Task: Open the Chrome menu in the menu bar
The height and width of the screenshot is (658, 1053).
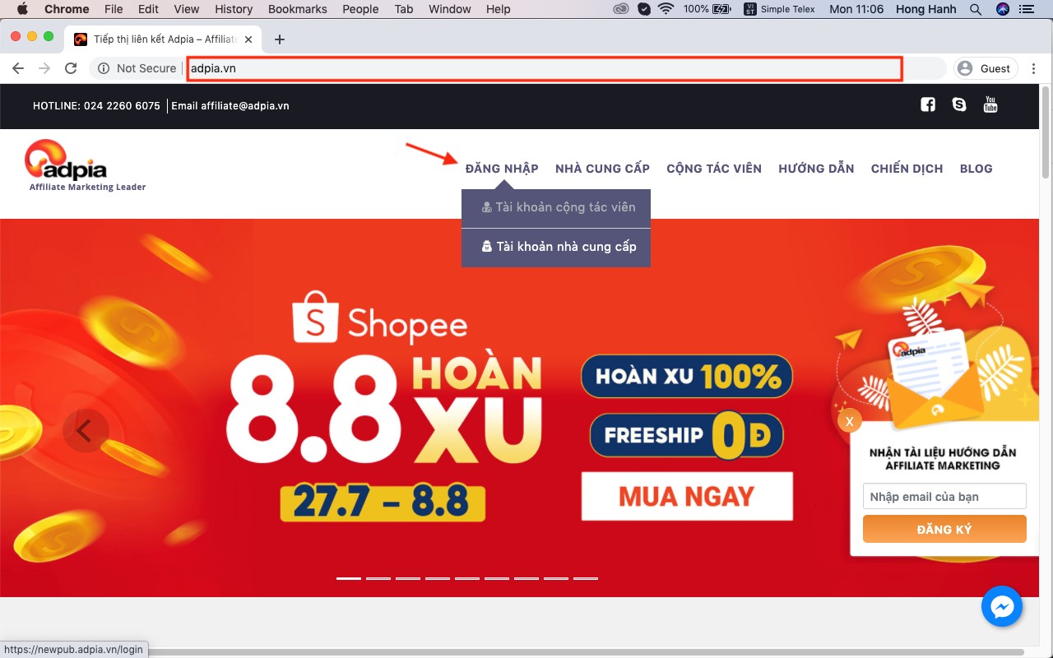Action: [67, 9]
